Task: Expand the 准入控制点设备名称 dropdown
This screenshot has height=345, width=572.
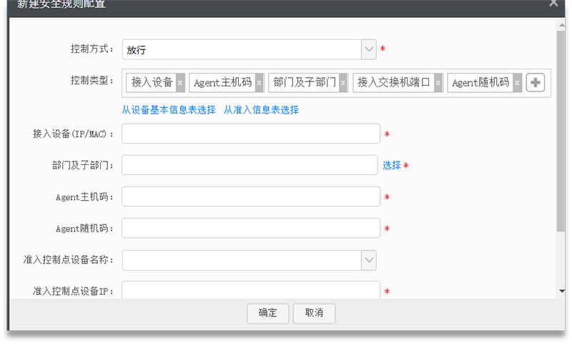Action: 368,260
